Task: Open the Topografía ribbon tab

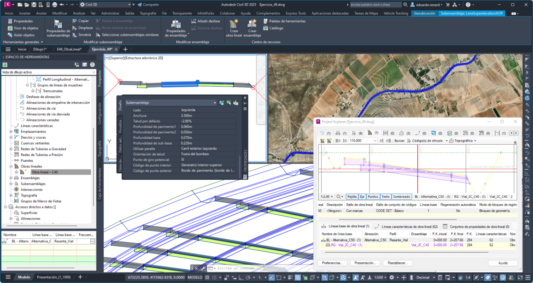Action: [x=148, y=13]
